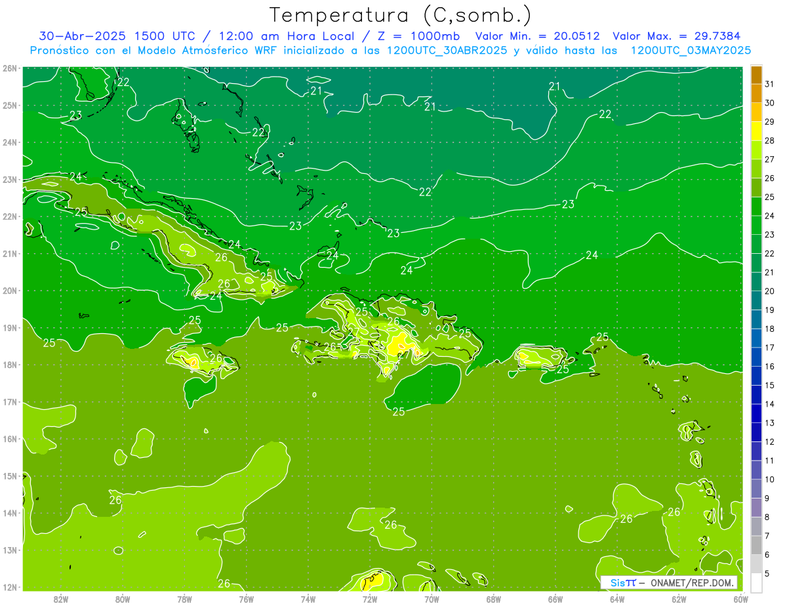Click the "68W" longitude axis label
This screenshot has height=608, width=787.
pos(493,599)
